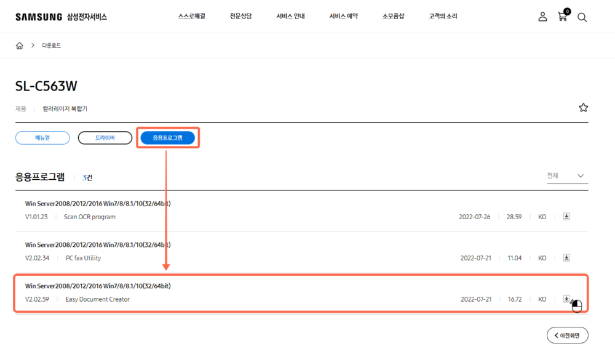Switch to the 드라이버 tab

pyautogui.click(x=105, y=138)
